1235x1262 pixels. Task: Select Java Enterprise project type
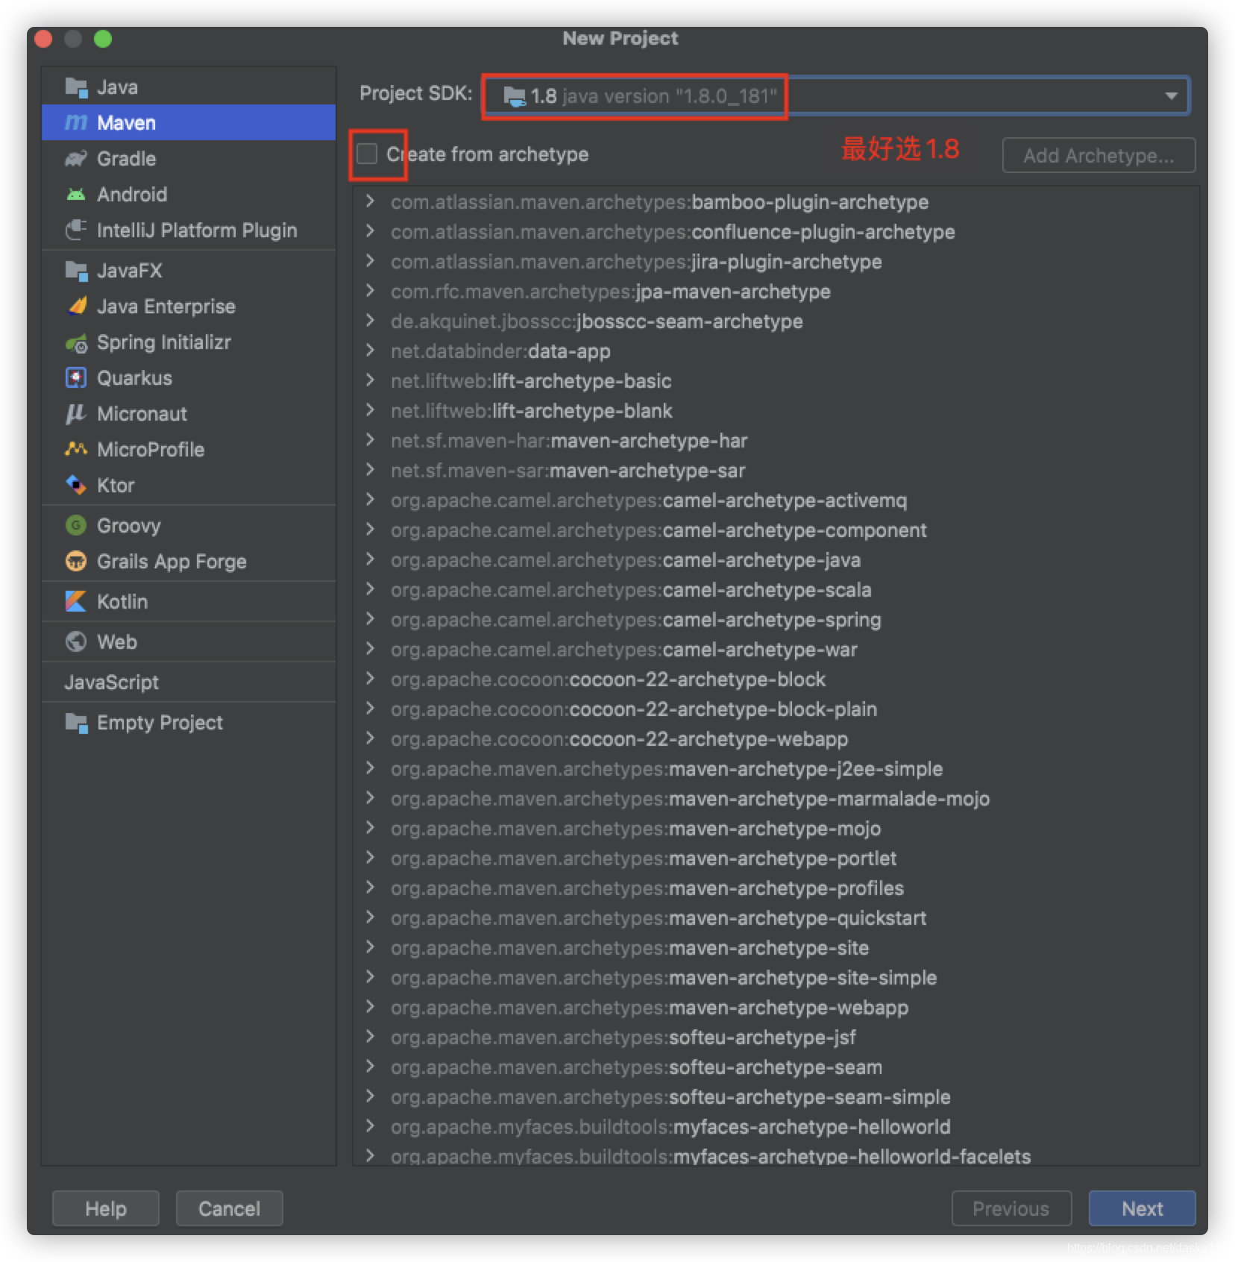tap(189, 307)
